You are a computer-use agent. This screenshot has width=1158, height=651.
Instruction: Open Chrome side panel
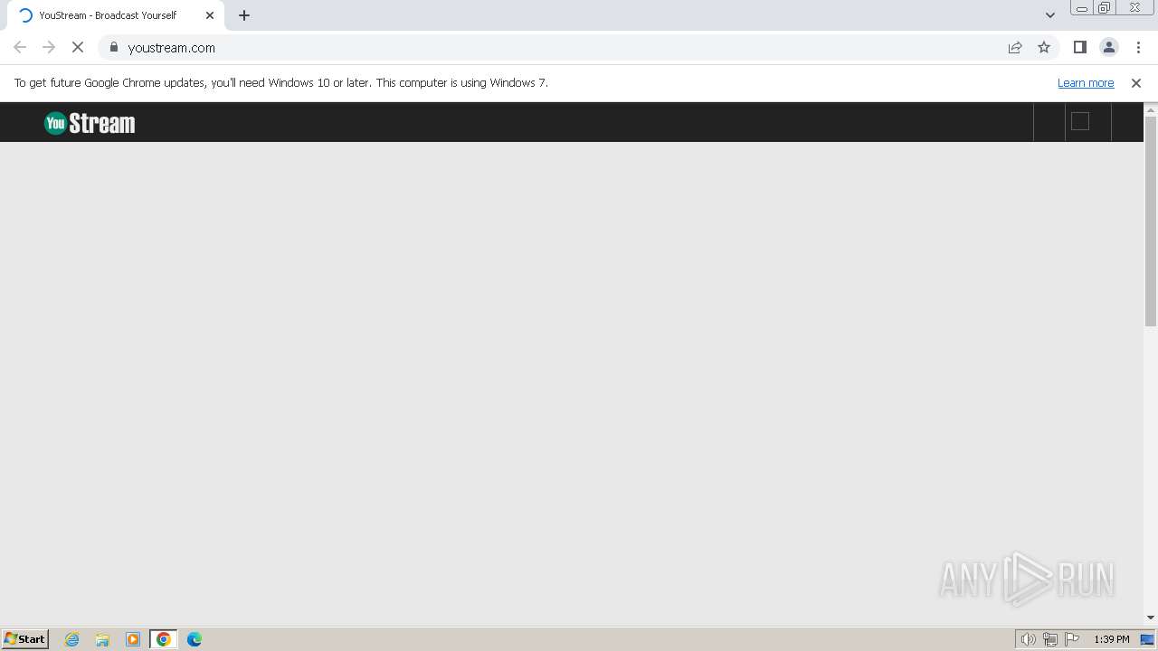click(1079, 47)
